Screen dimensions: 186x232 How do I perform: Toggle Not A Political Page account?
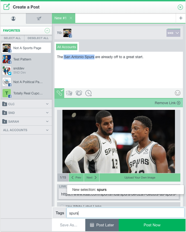tap(26, 82)
